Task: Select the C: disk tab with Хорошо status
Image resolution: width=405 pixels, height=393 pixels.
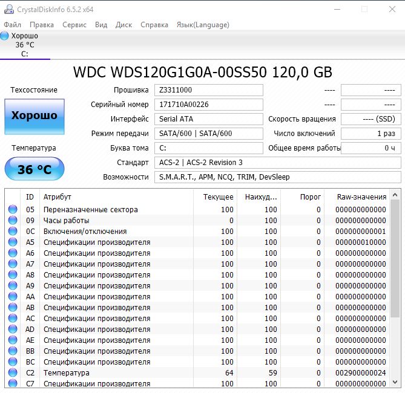Action: [25, 45]
